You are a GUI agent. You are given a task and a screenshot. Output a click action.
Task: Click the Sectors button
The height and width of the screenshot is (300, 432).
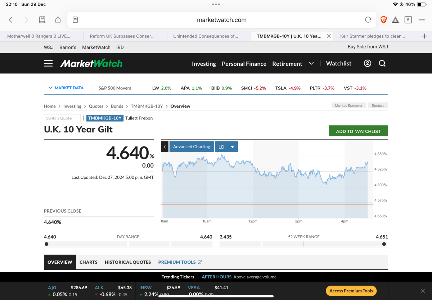click(x=378, y=106)
